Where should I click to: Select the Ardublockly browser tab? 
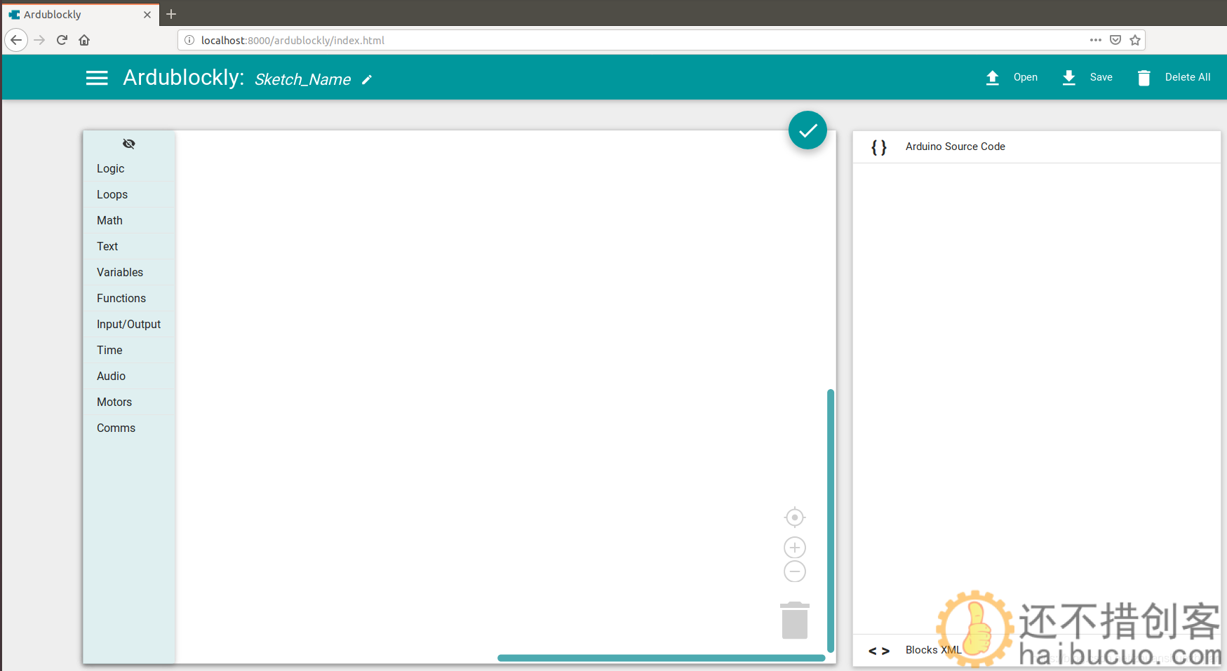tap(81, 14)
